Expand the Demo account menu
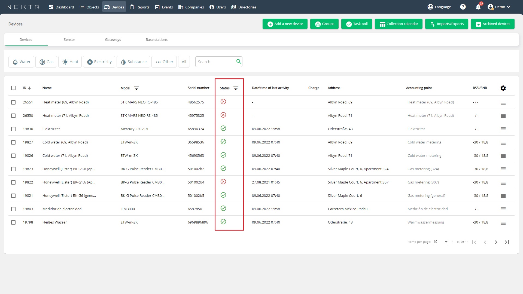The width and height of the screenshot is (523, 294). tap(499, 7)
